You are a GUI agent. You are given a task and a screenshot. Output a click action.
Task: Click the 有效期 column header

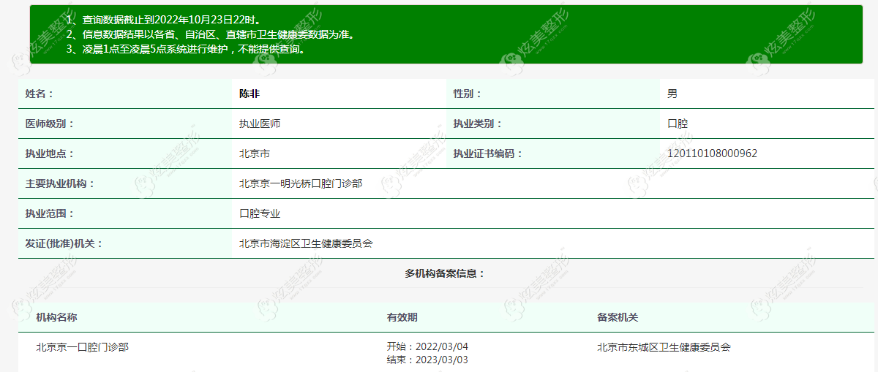(x=402, y=318)
